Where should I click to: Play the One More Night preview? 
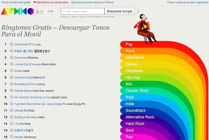(x=12, y=77)
